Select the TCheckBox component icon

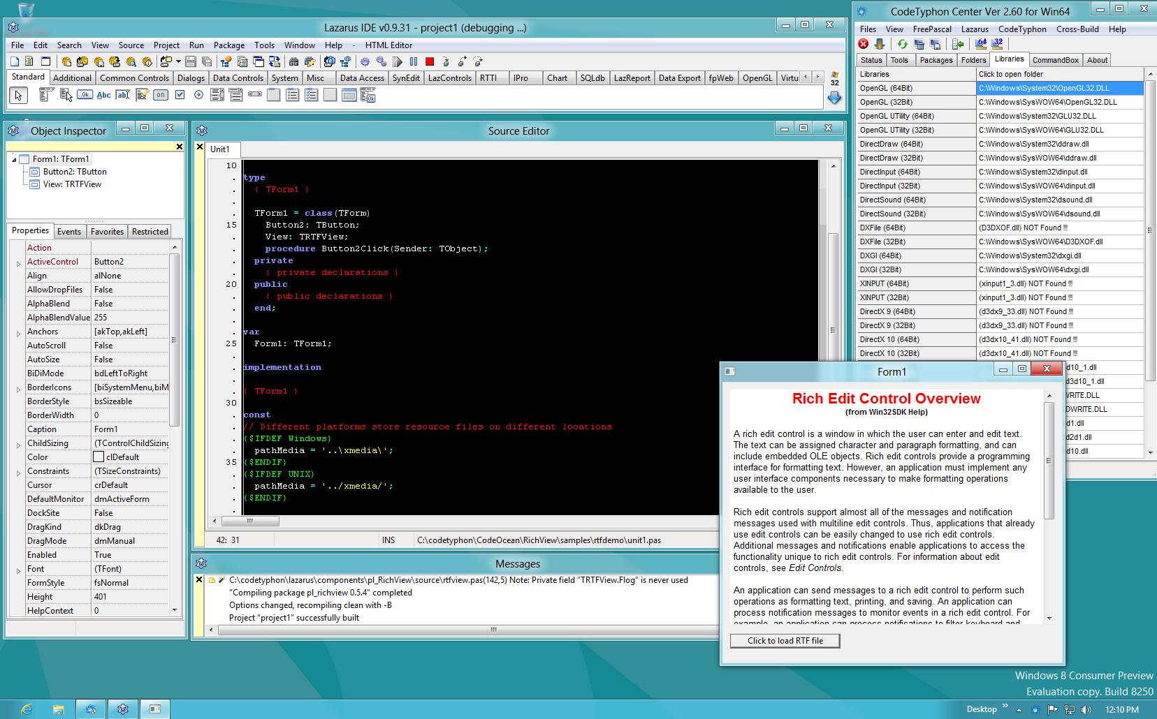point(180,95)
